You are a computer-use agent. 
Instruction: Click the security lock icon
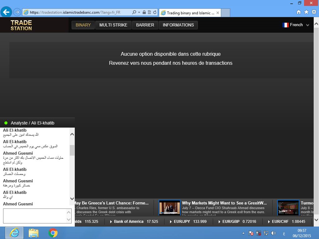pos(144,12)
